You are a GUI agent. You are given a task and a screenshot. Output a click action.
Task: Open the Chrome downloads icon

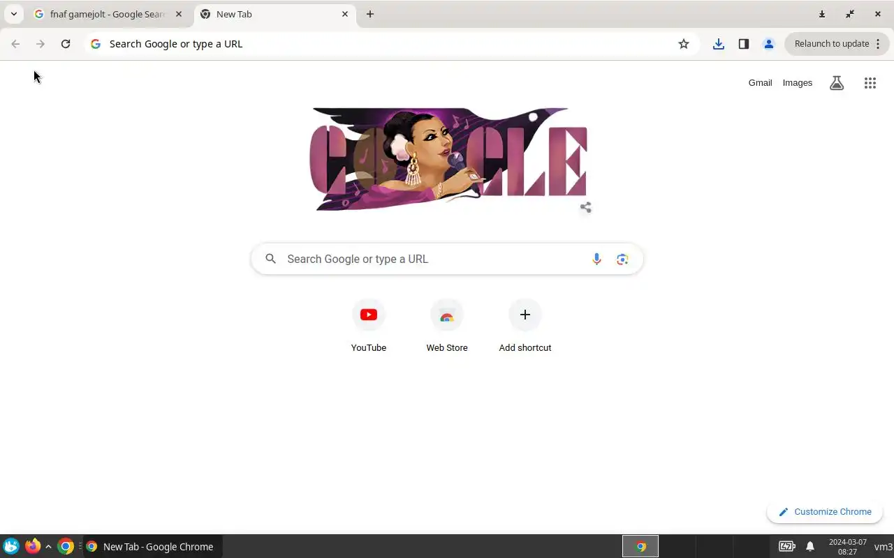pyautogui.click(x=718, y=44)
